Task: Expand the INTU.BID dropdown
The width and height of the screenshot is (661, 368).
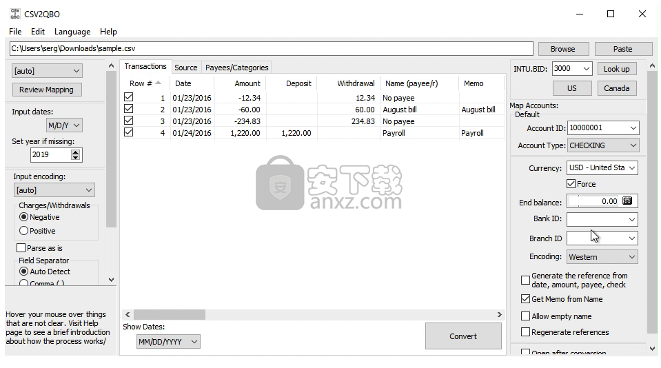Action: [587, 69]
